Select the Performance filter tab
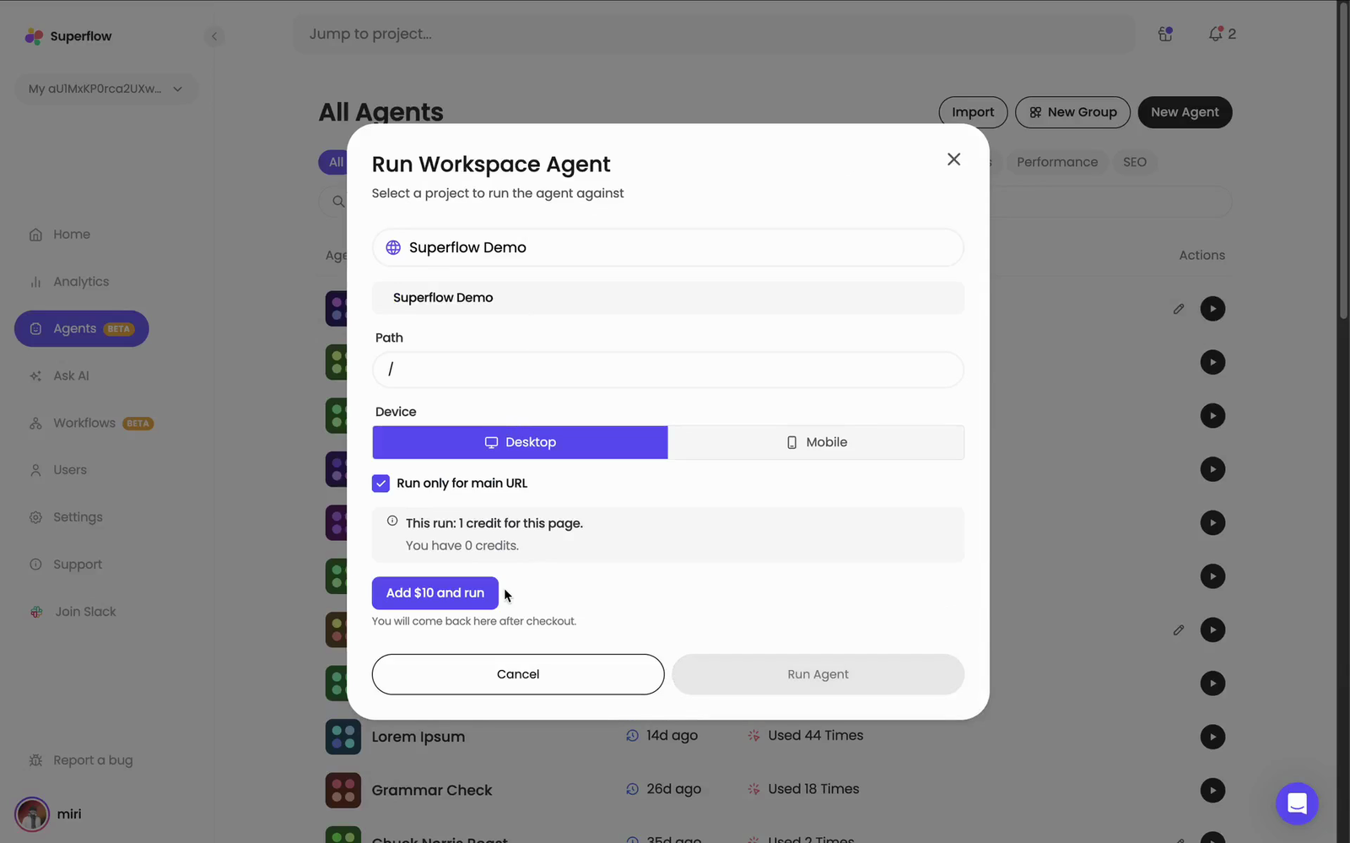 click(1057, 162)
